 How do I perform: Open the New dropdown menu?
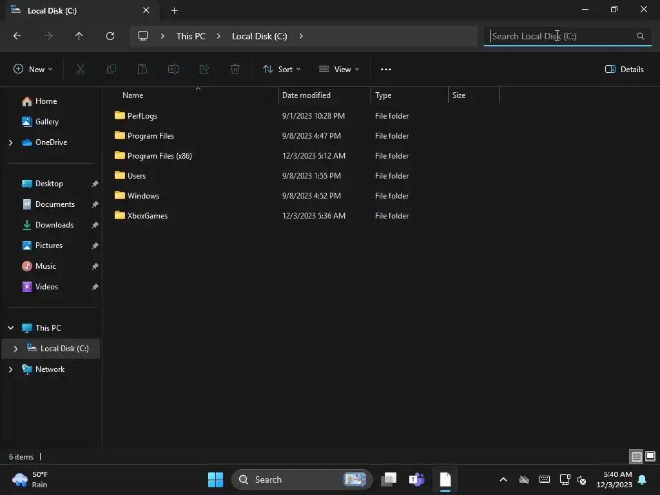tap(33, 69)
